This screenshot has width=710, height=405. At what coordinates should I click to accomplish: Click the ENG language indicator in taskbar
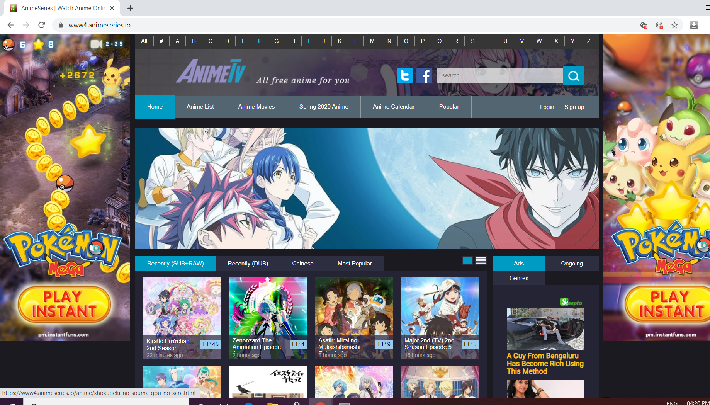[x=672, y=403]
